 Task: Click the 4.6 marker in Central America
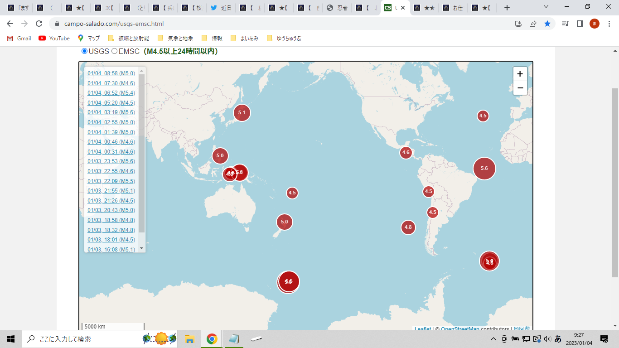click(406, 152)
